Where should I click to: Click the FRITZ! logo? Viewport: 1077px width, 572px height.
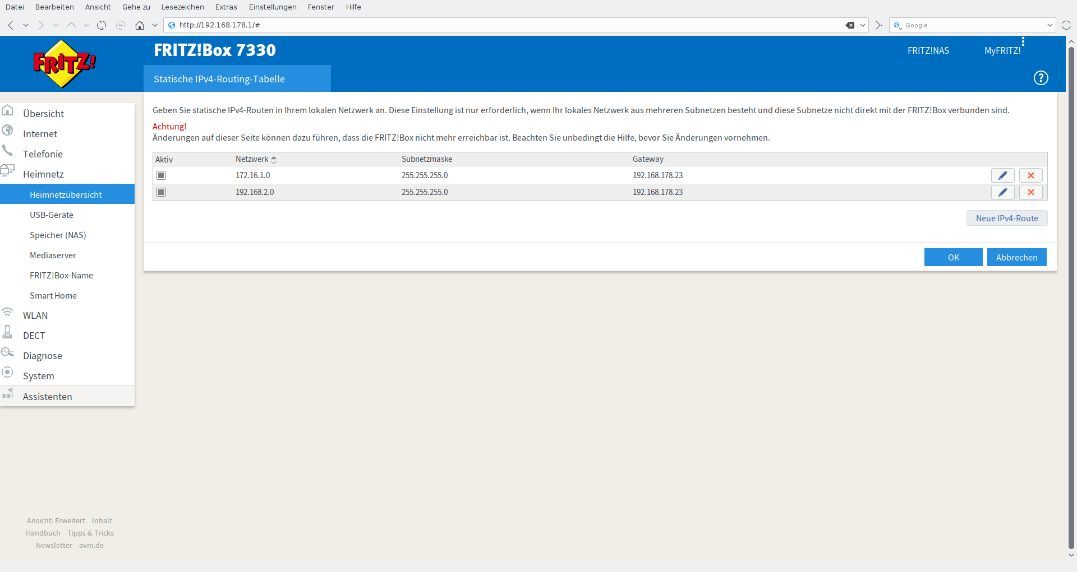(x=64, y=64)
